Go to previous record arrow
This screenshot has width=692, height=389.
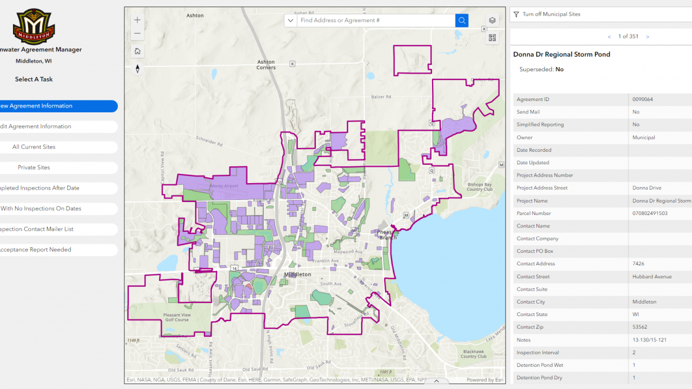(609, 37)
